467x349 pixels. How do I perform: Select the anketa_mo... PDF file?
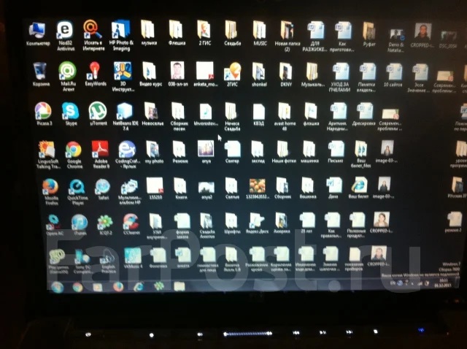(x=205, y=74)
